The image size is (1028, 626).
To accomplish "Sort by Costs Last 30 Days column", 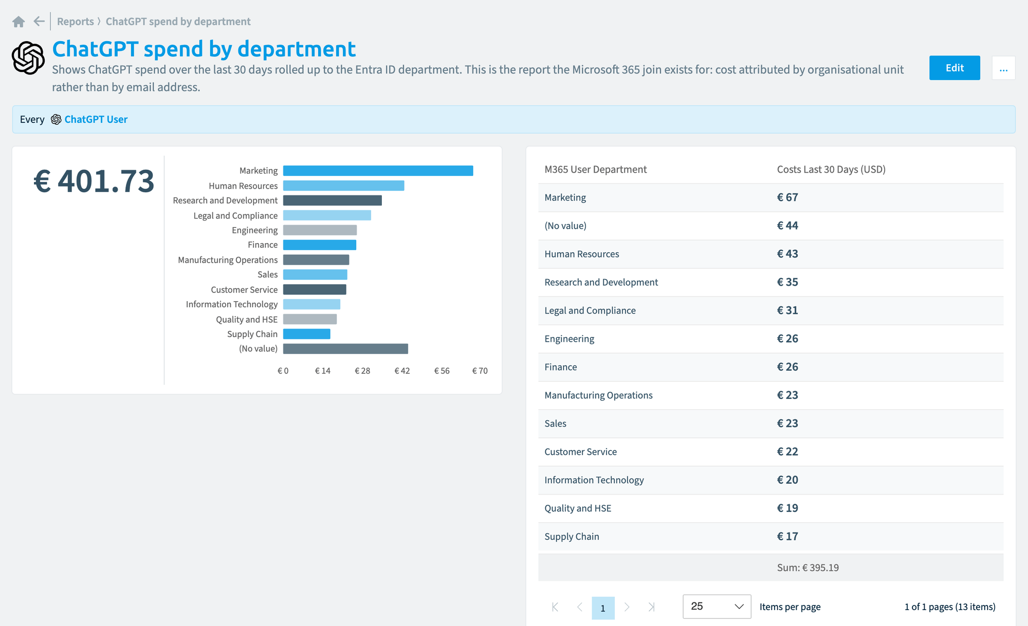I will point(831,170).
